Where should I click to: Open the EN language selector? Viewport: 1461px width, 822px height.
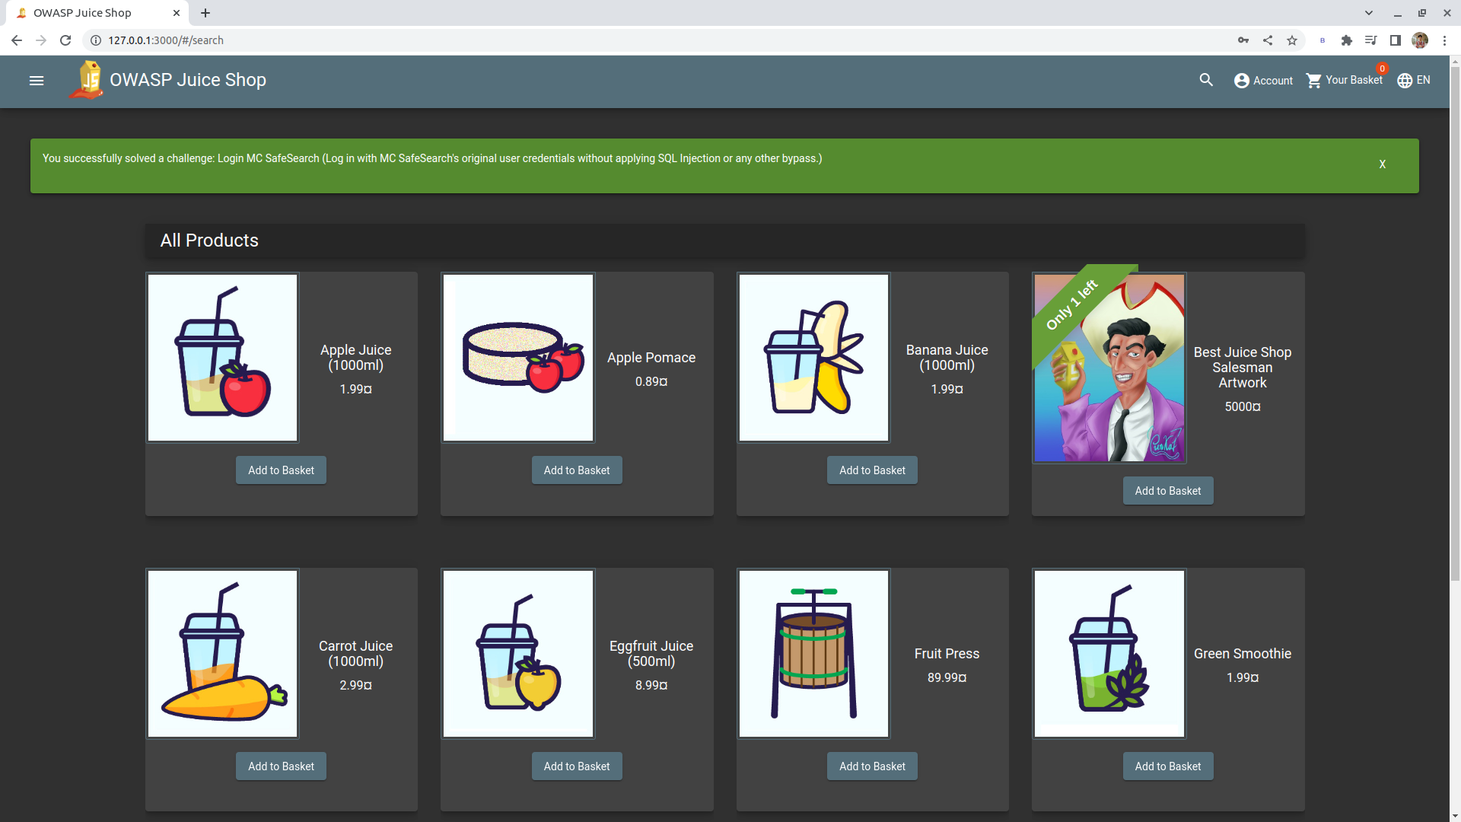(1414, 80)
